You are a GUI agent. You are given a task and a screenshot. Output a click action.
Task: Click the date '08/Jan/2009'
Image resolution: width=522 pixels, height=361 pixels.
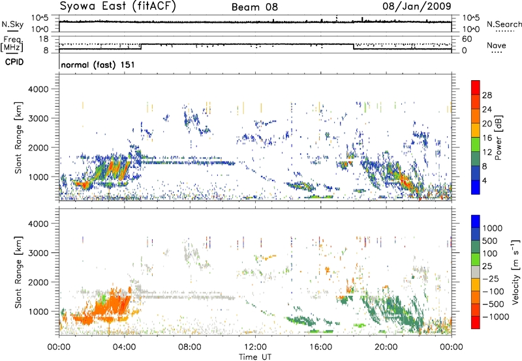click(x=417, y=7)
